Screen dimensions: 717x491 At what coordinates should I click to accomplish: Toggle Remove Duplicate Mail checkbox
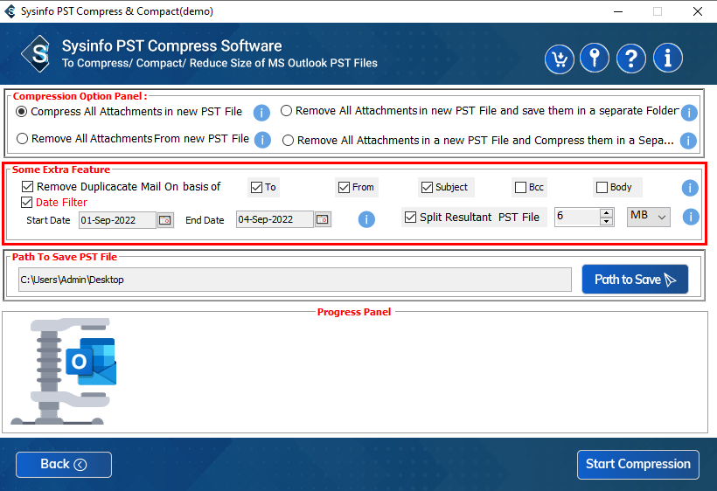pyautogui.click(x=27, y=186)
